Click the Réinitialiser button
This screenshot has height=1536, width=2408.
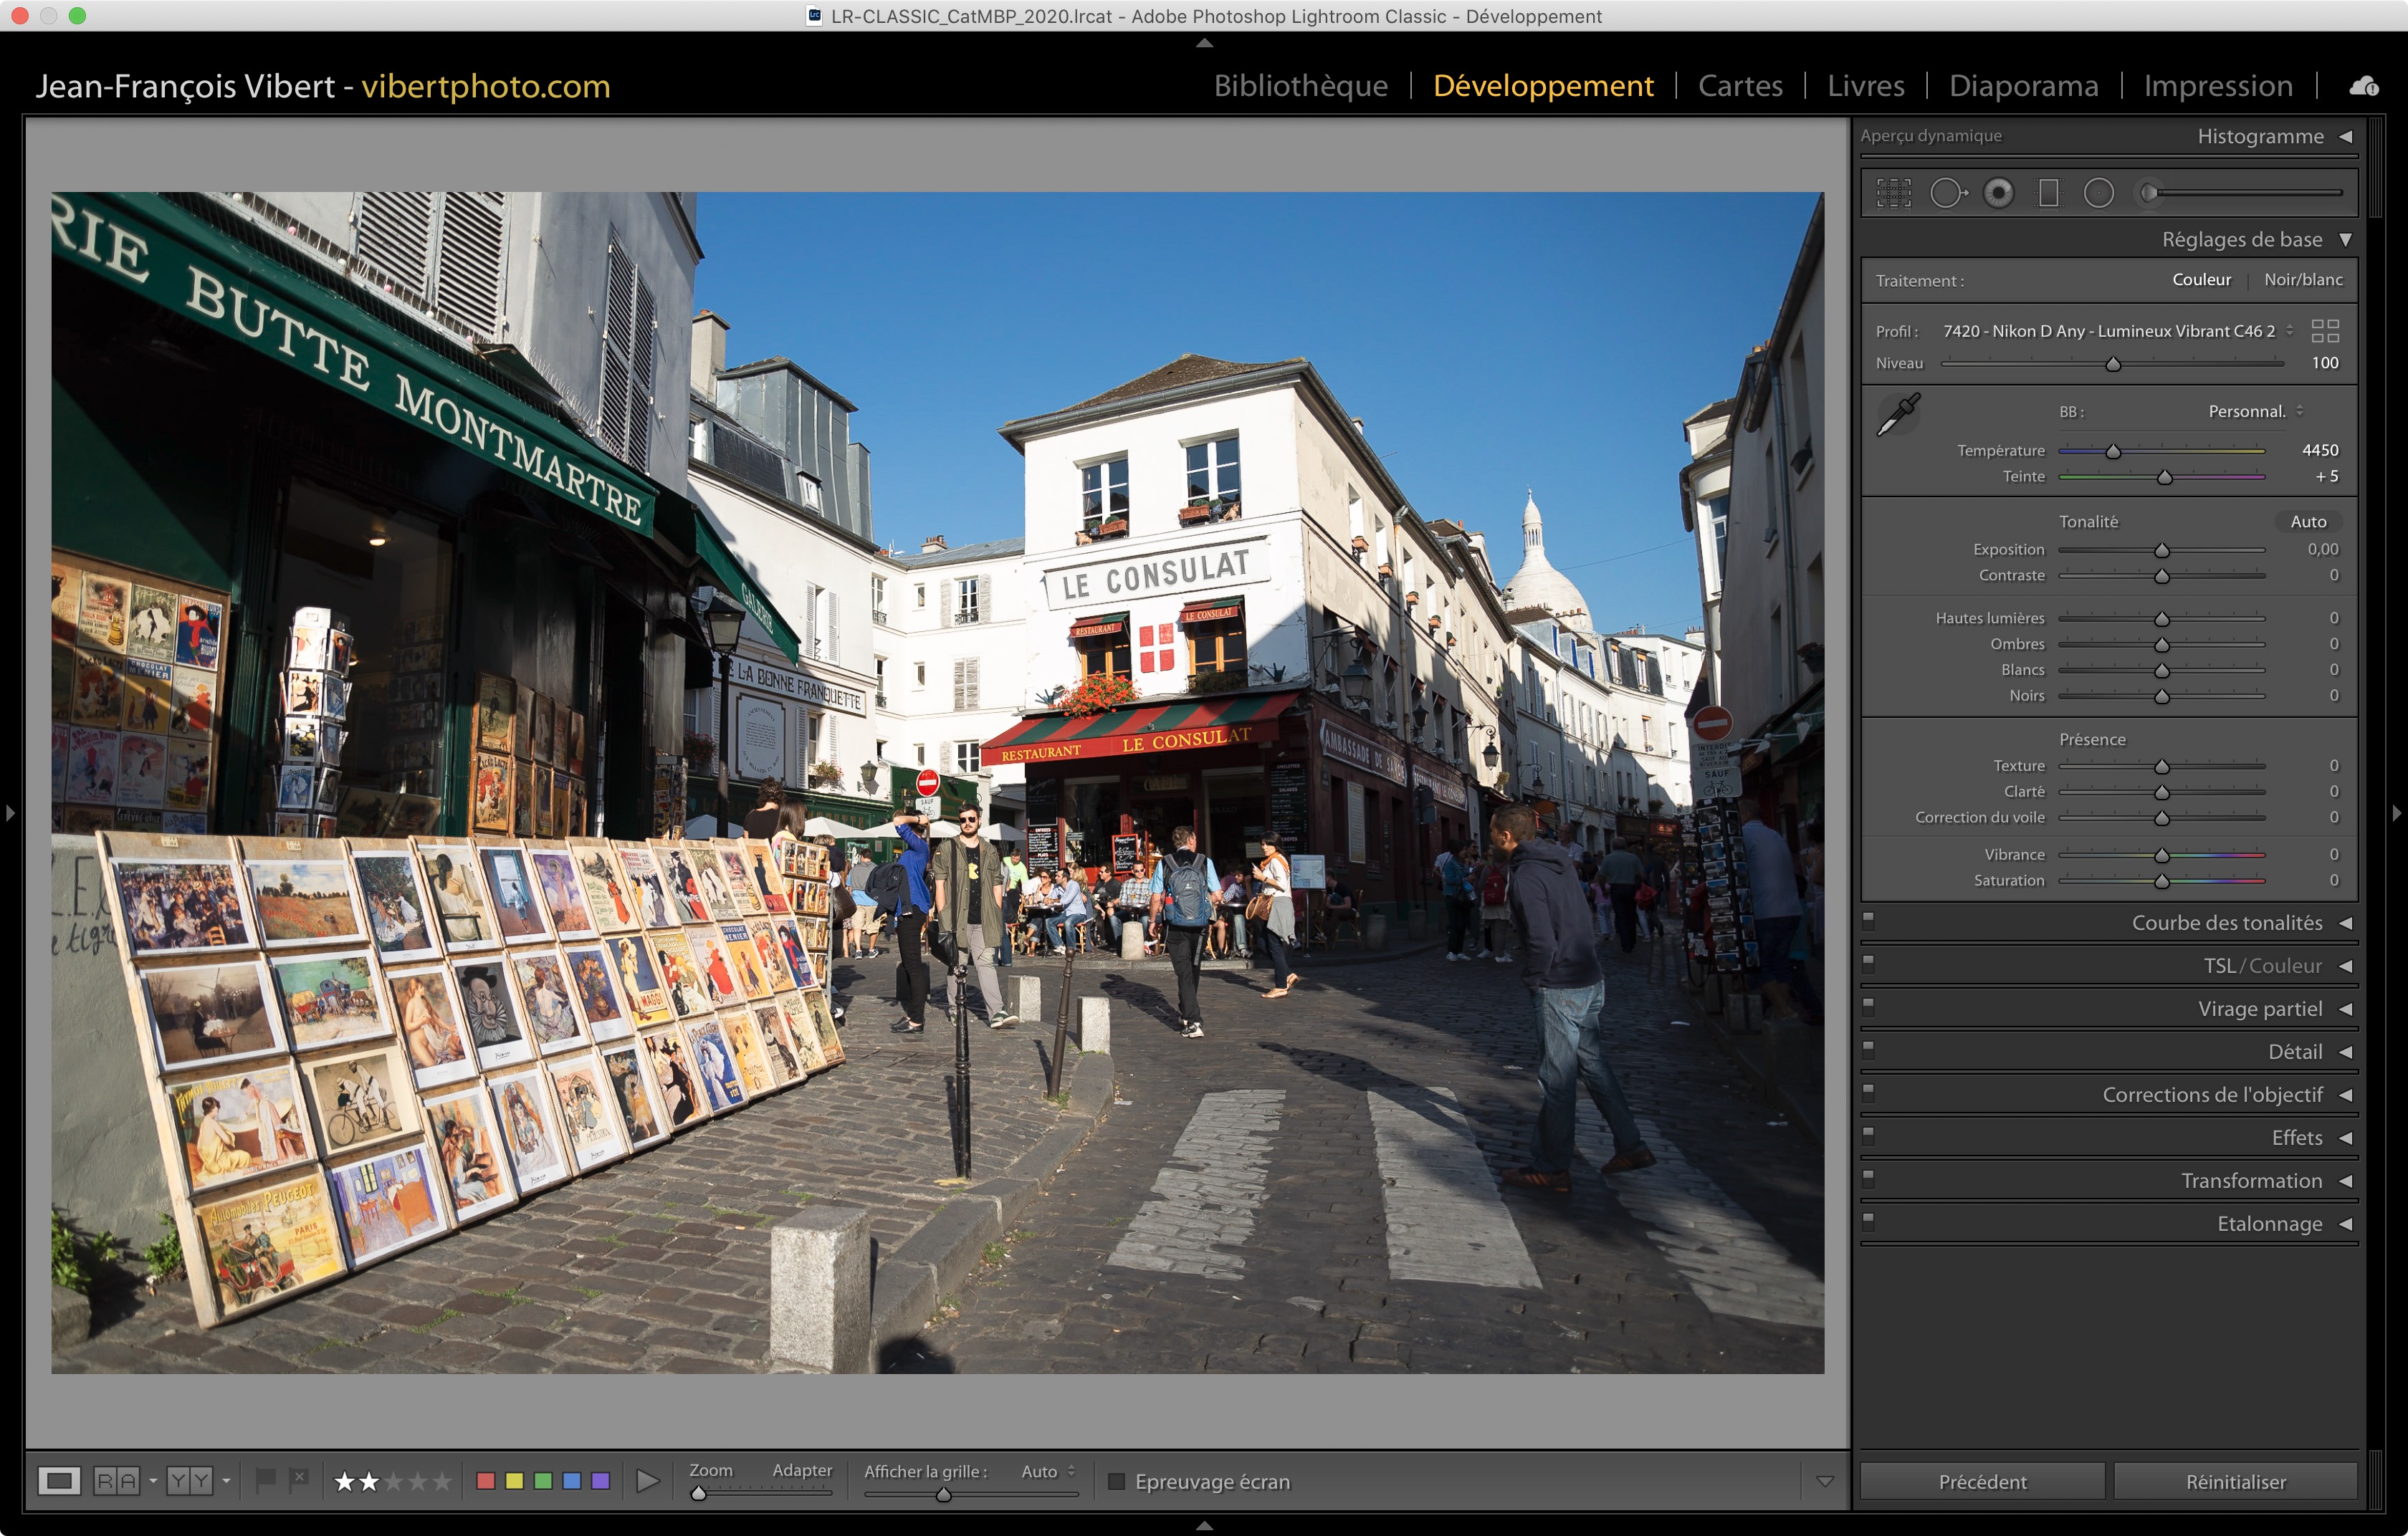tap(2235, 1481)
